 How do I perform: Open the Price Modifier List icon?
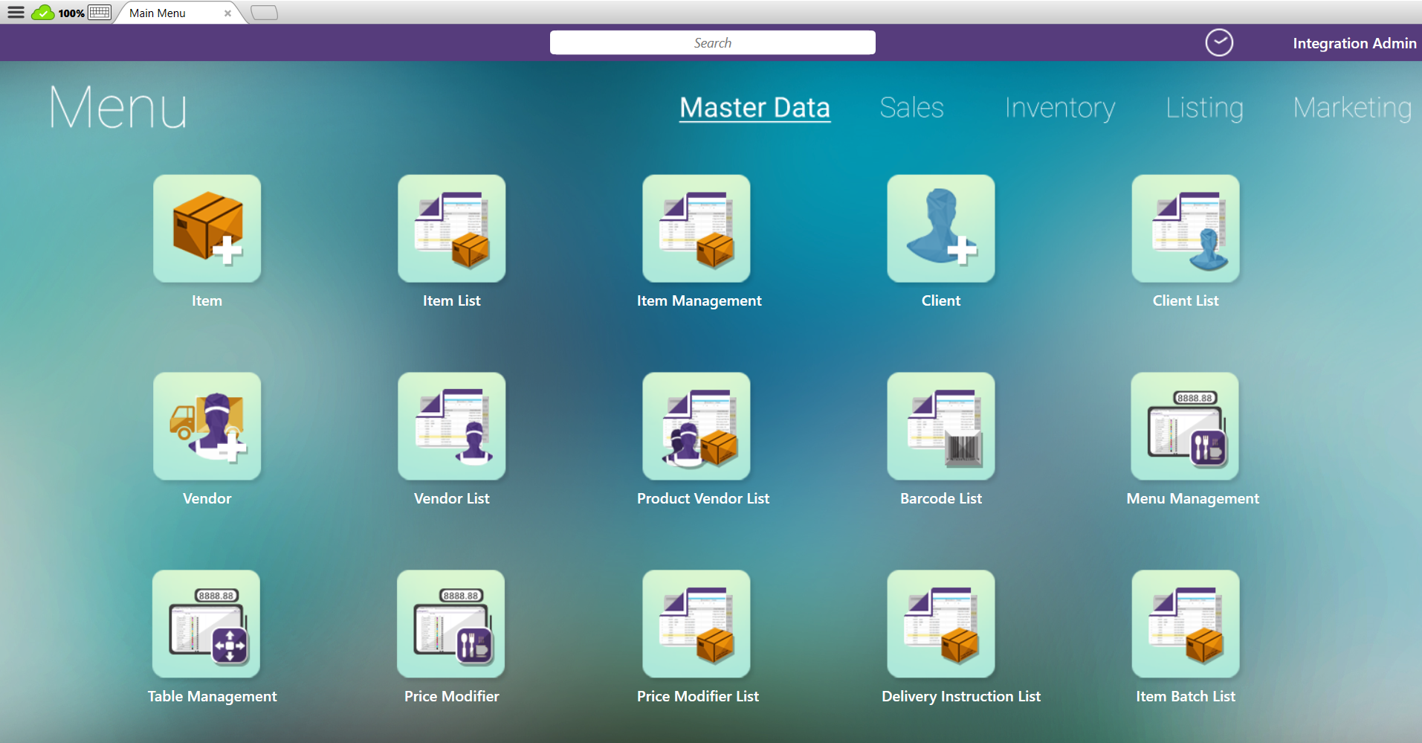coord(697,624)
